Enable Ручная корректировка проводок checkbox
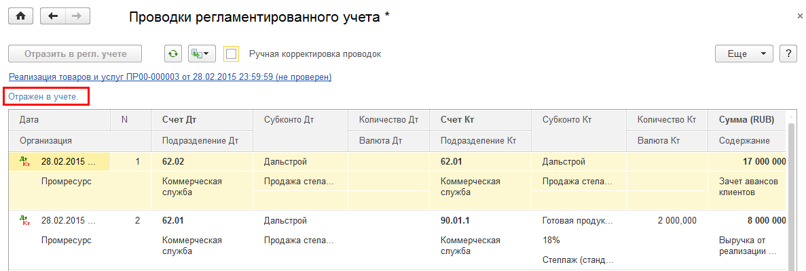 click(232, 54)
